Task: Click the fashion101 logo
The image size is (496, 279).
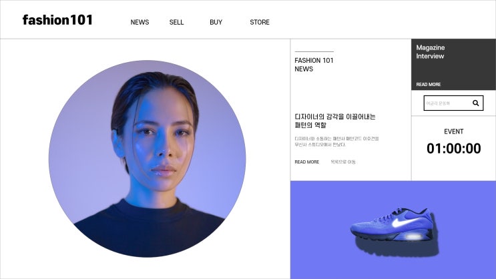Action: coord(57,20)
